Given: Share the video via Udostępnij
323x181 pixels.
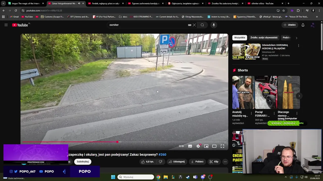Looking at the screenshot, I should (177, 162).
